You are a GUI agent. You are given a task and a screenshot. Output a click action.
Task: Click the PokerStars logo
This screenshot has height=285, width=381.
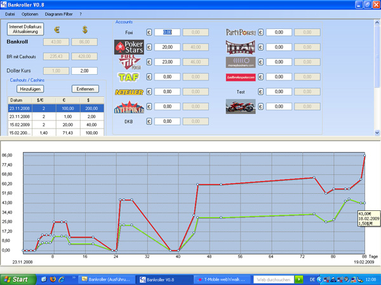(x=129, y=47)
